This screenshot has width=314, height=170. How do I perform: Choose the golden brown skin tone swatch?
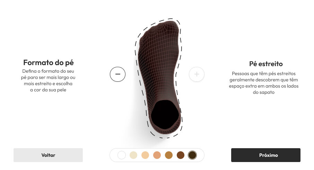[169, 155]
